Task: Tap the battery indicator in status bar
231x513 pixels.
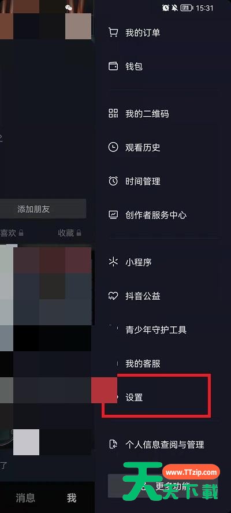Action: pos(186,8)
